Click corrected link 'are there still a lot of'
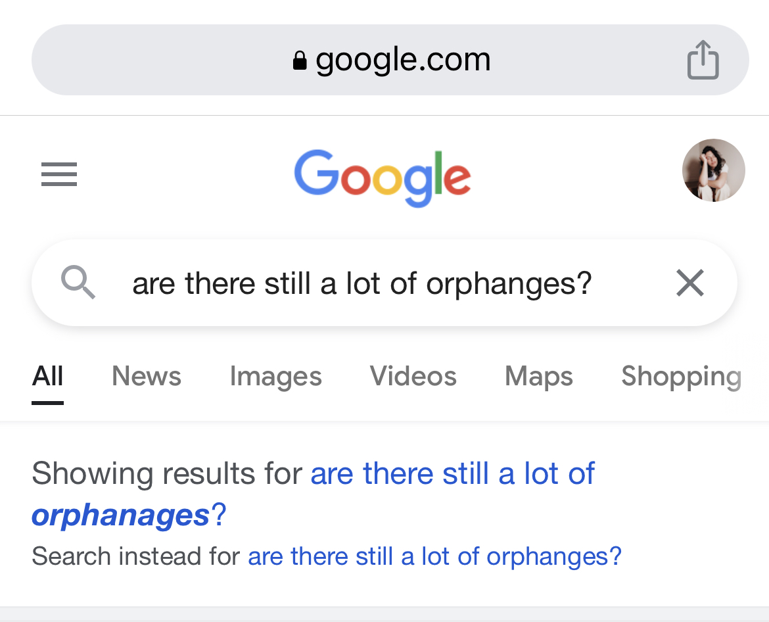 (x=452, y=473)
